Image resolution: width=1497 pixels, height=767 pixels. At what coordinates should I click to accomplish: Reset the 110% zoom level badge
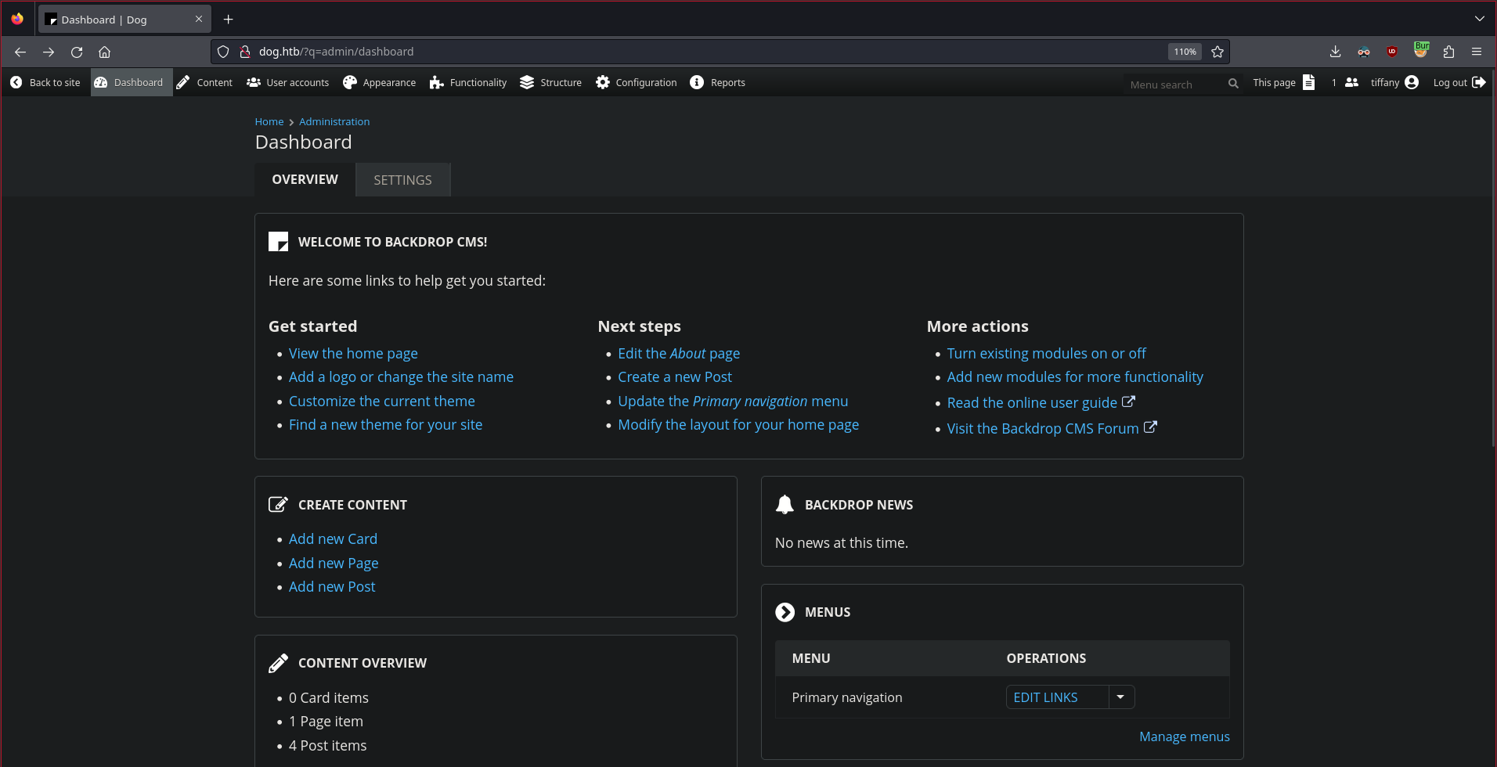coord(1185,52)
